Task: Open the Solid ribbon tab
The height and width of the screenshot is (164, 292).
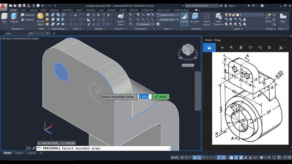Action: [x=23, y=10]
